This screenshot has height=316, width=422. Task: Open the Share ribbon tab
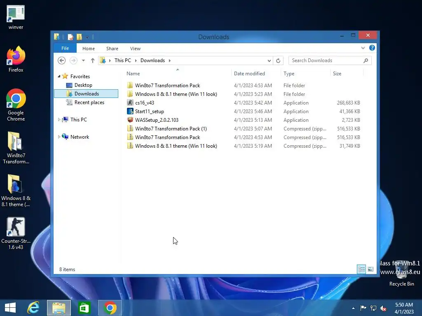click(112, 49)
